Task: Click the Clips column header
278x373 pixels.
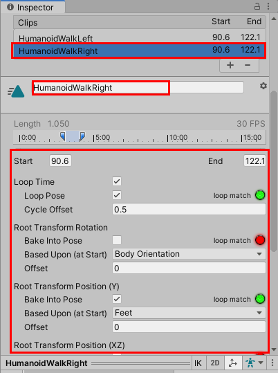Action: [x=28, y=23]
